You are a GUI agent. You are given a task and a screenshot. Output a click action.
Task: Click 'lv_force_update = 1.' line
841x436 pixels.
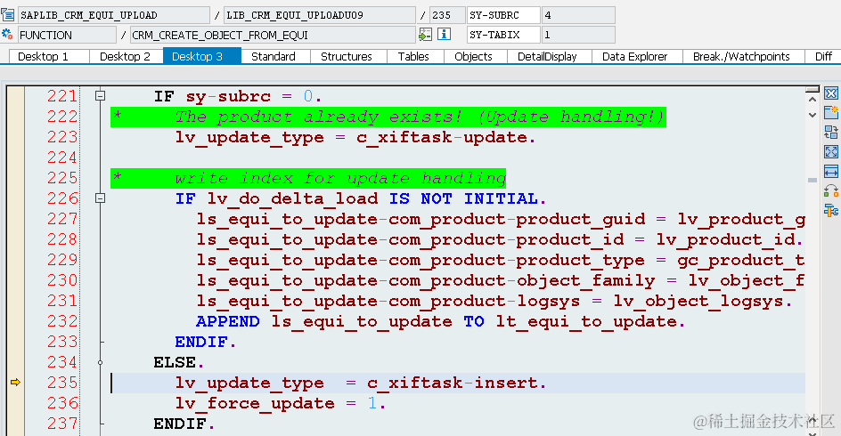(280, 403)
